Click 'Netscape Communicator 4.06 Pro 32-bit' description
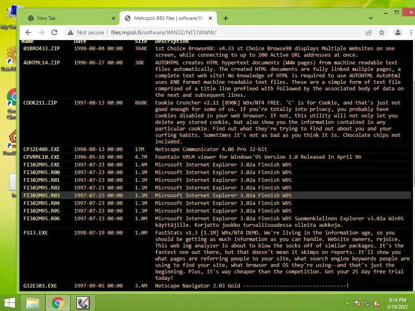 [x=211, y=149]
